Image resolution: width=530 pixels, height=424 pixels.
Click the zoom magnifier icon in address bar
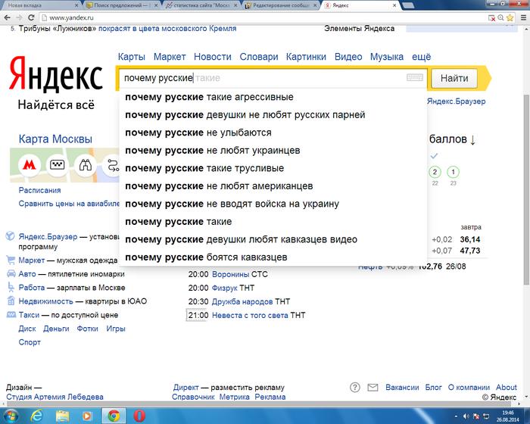[x=500, y=17]
